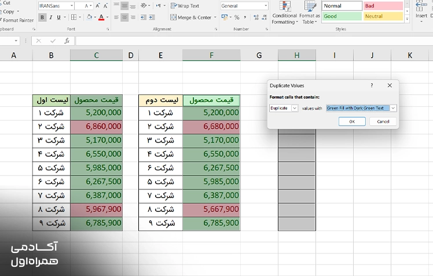
Task: Click the Borders icon
Action: 74,17
